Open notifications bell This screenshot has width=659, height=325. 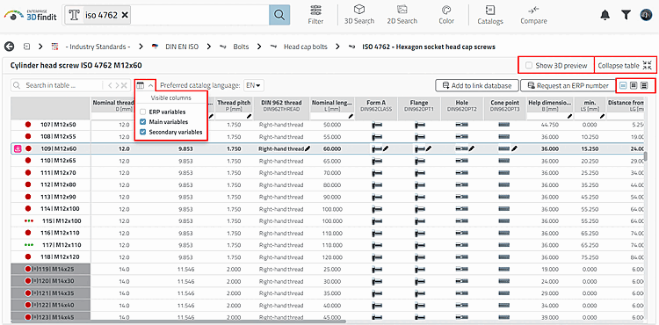click(605, 15)
